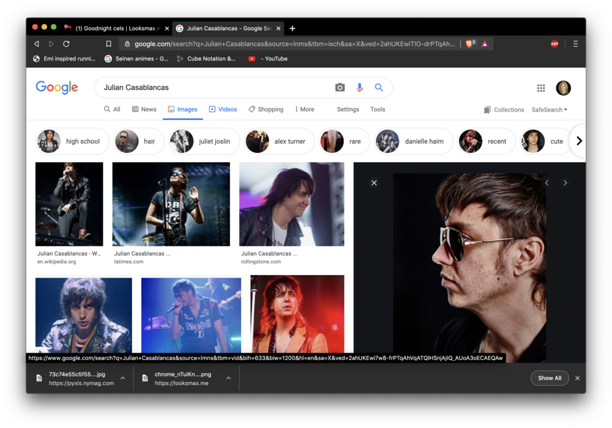The image size is (612, 428).
Task: Expand options for chrome_nTulKn png download
Action: click(229, 378)
